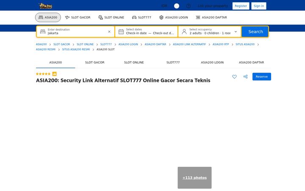Open the help question mark icon
This screenshot has width=305, height=191.
pyautogui.click(x=188, y=6)
